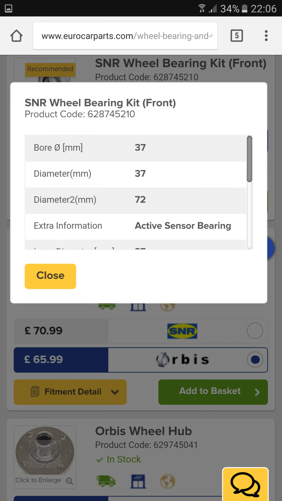Open the live chat bubble
This screenshot has height=501, width=282.
pyautogui.click(x=245, y=485)
